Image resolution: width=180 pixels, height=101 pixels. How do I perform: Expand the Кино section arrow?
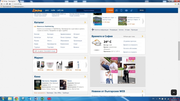point(85,76)
